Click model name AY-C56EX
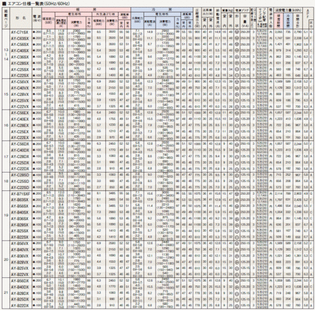315x310 pixels. pyautogui.click(x=20, y=113)
